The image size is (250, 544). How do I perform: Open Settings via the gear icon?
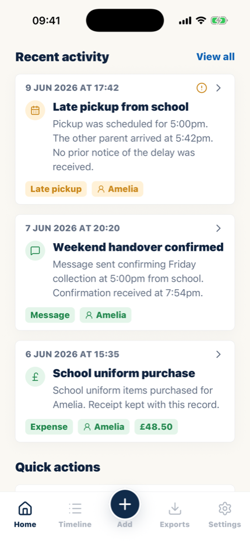click(x=225, y=508)
